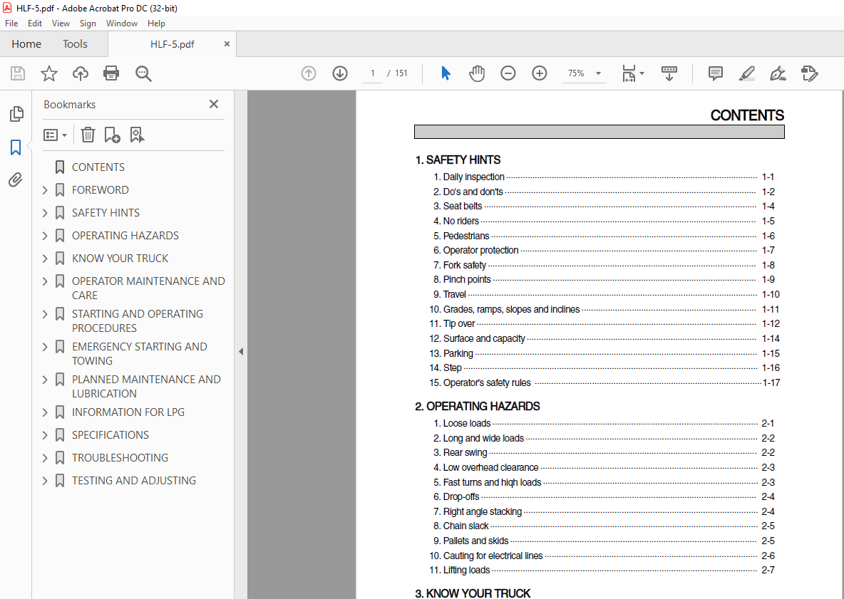Image resolution: width=844 pixels, height=599 pixels.
Task: Delete selected bookmark trash icon
Action: point(88,135)
